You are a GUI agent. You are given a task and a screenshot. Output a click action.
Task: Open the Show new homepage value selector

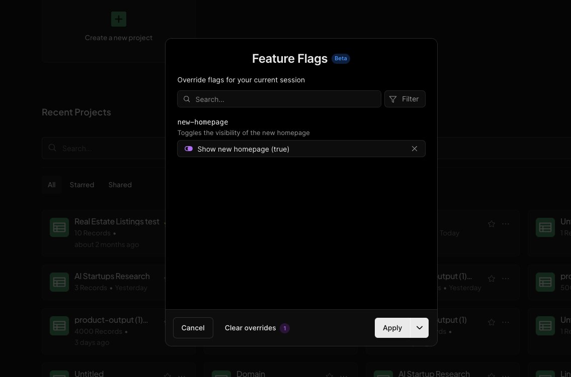(301, 149)
